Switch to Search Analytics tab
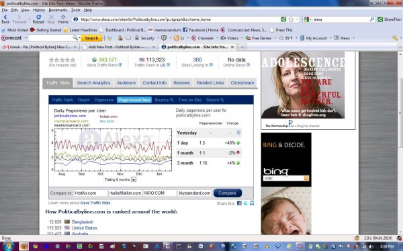Image resolution: width=403 pixels, height=251 pixels. pyautogui.click(x=93, y=83)
